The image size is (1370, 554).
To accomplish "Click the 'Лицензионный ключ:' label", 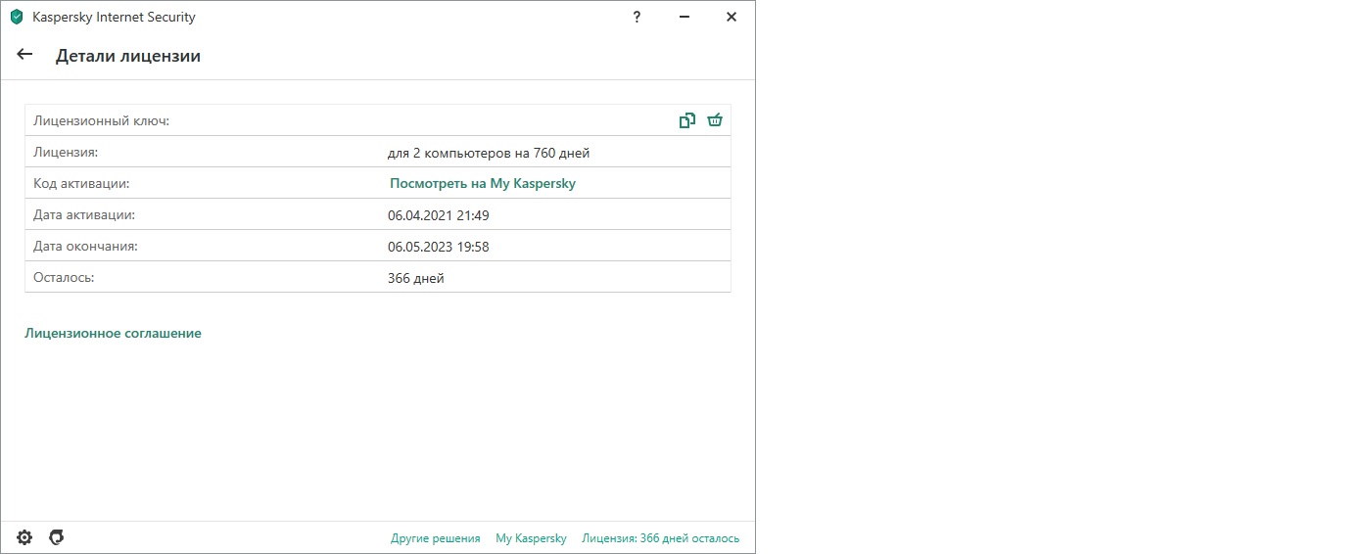I will (102, 121).
